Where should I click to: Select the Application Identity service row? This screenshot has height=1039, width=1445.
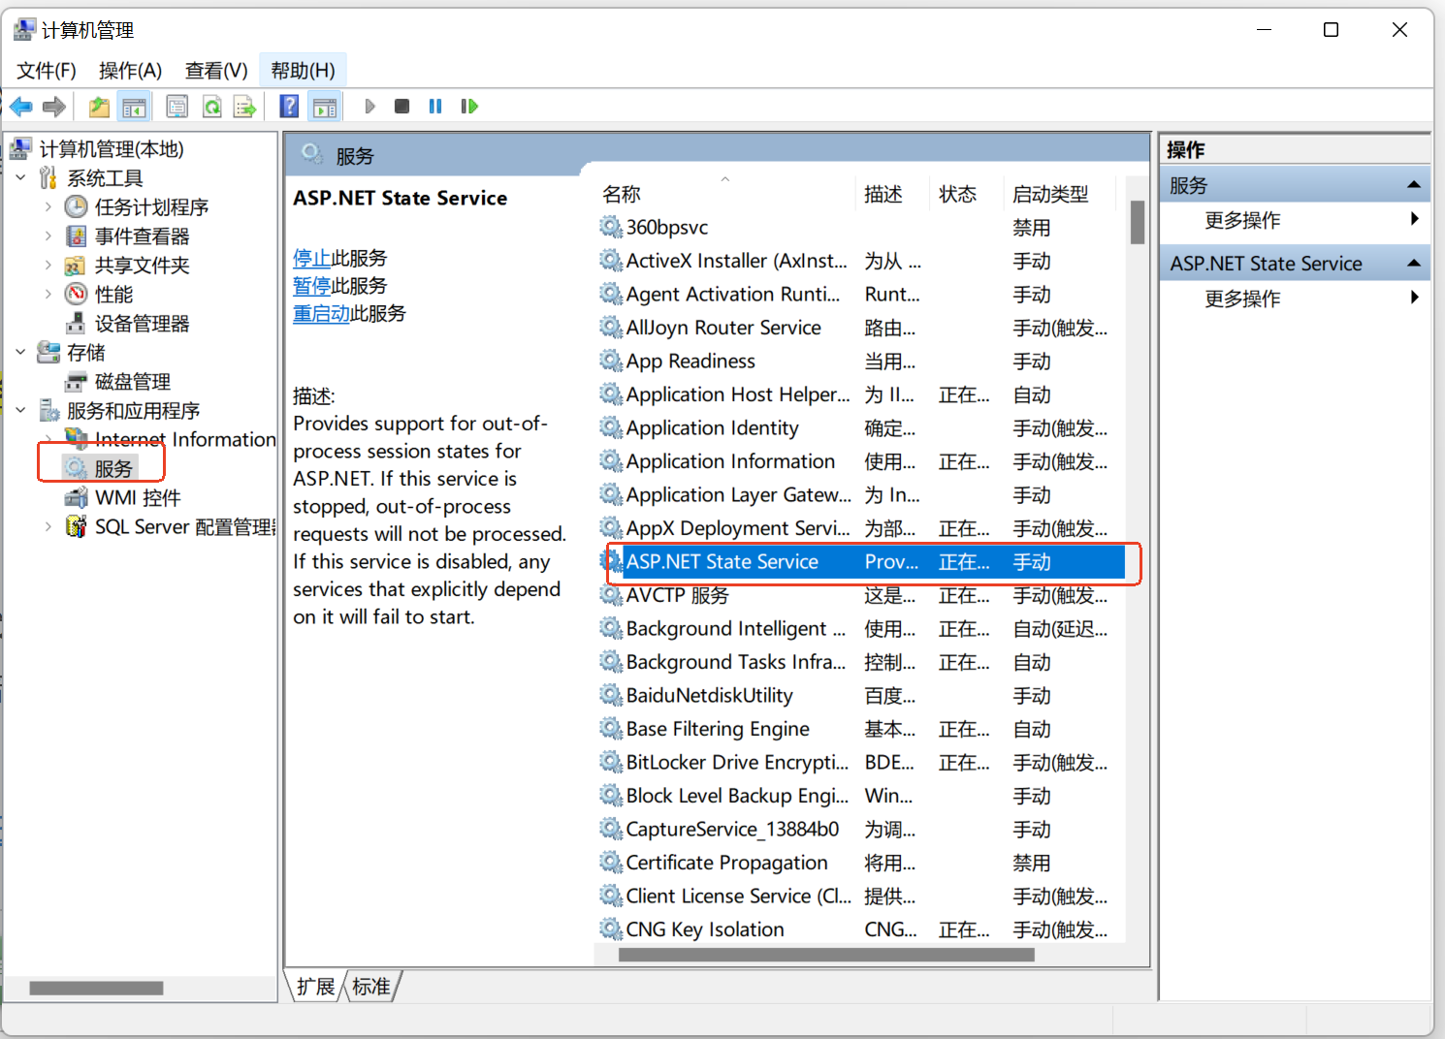pos(861,427)
